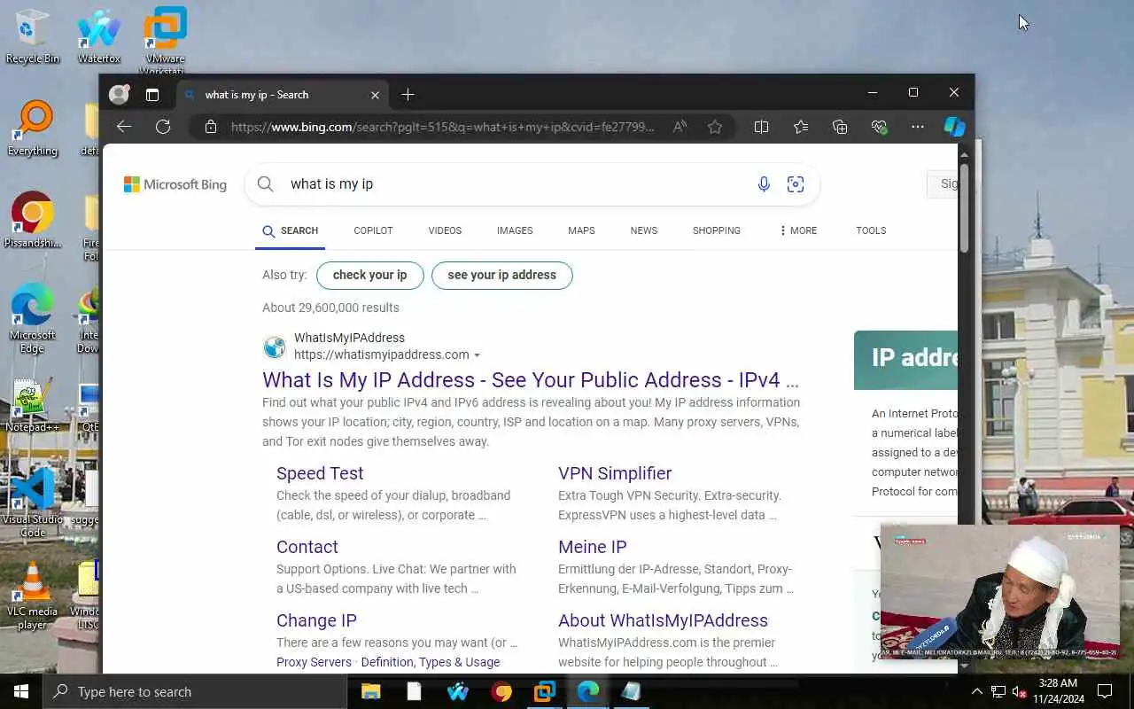Click 'check your ip' suggestion
Screen dimensions: 1134x709
369,275
